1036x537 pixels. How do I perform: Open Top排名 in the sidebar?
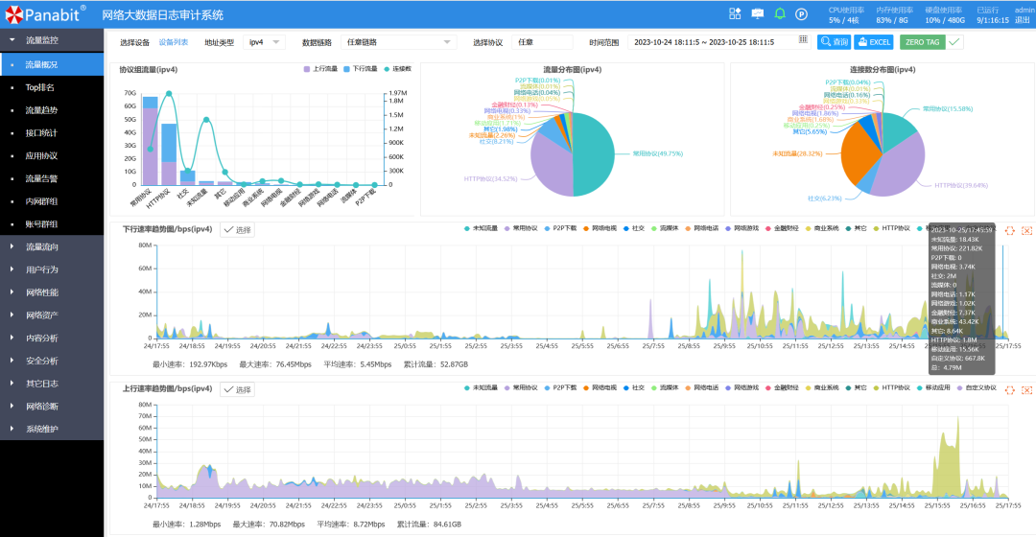(52, 87)
